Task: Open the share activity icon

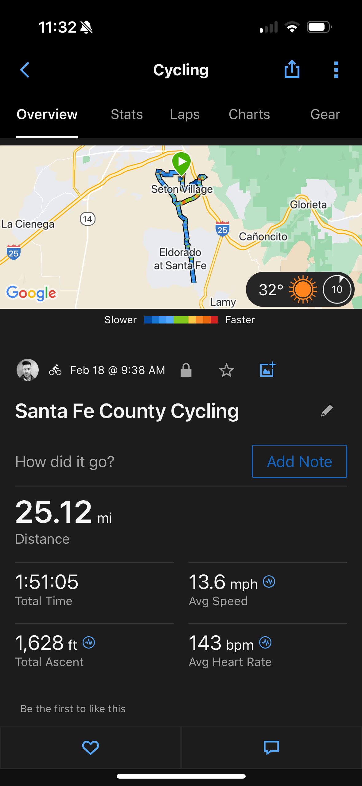Action: point(292,69)
